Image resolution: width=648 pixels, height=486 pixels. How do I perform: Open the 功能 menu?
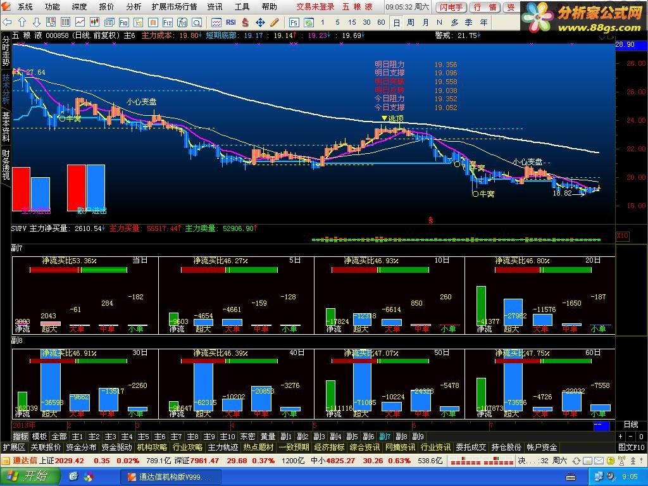(53, 6)
